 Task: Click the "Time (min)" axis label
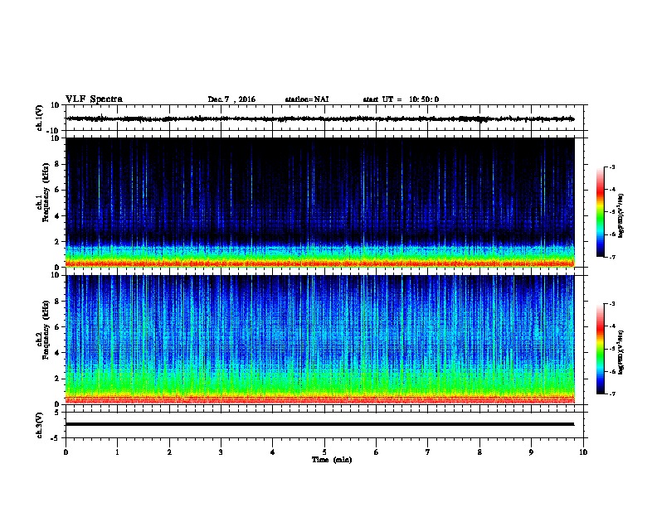click(332, 460)
